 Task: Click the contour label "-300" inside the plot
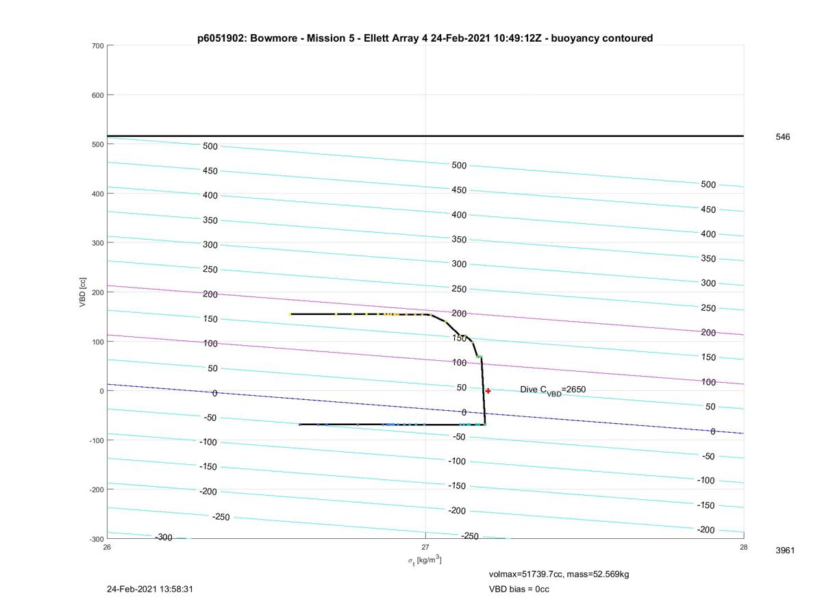point(163,538)
